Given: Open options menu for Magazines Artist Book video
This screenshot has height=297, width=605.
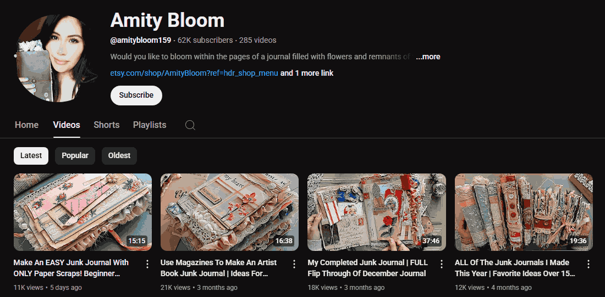Looking at the screenshot, I should point(294,264).
